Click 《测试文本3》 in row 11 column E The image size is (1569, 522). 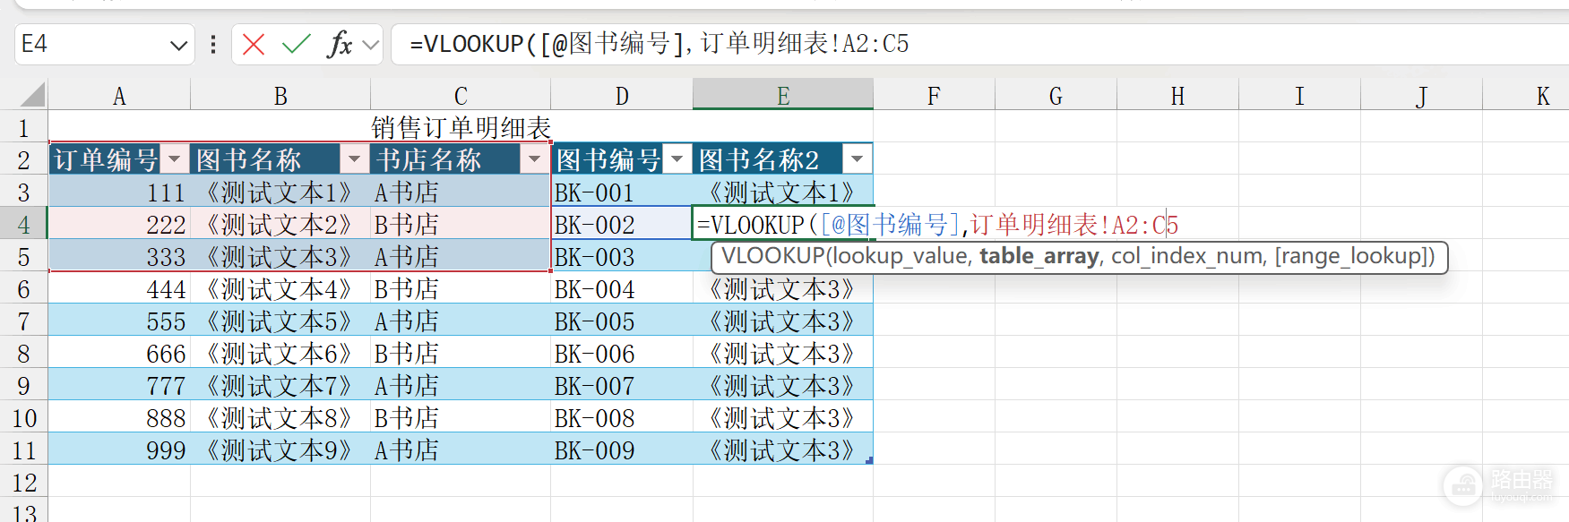pyautogui.click(x=783, y=449)
